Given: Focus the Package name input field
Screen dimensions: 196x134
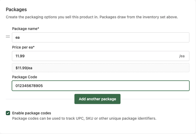Looking at the screenshot, I should 100,38.
